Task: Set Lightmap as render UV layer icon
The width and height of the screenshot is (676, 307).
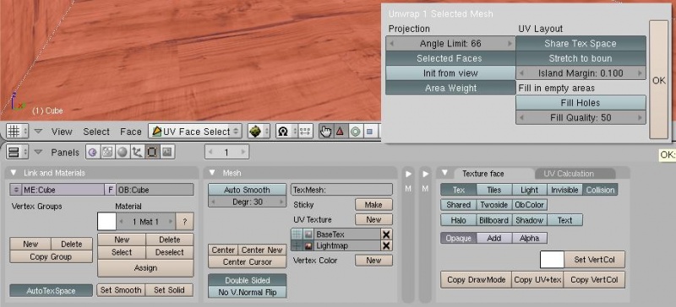Action: [308, 246]
